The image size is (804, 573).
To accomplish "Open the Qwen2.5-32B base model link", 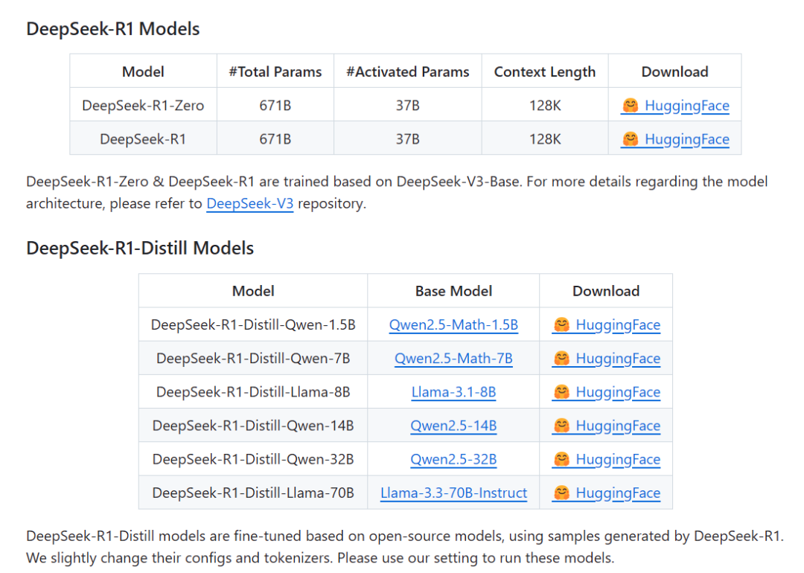I will (x=453, y=459).
